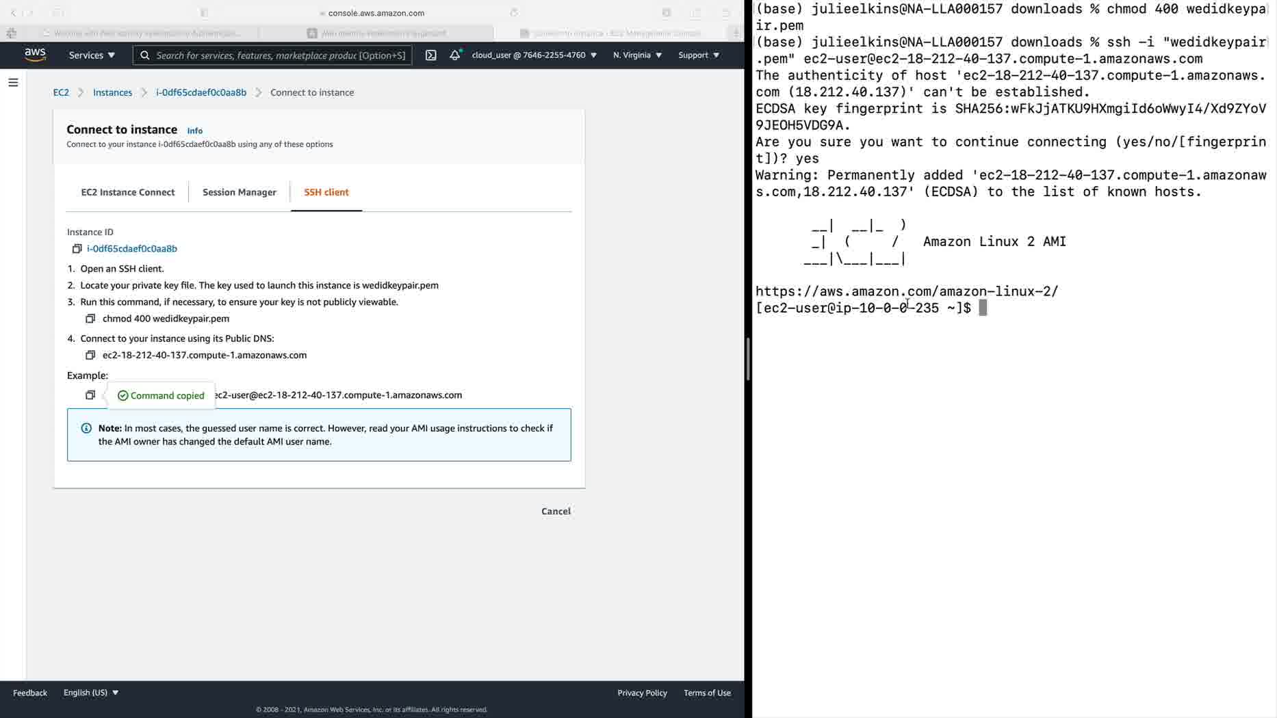Click the Cancel button
This screenshot has width=1277, height=718.
[556, 511]
